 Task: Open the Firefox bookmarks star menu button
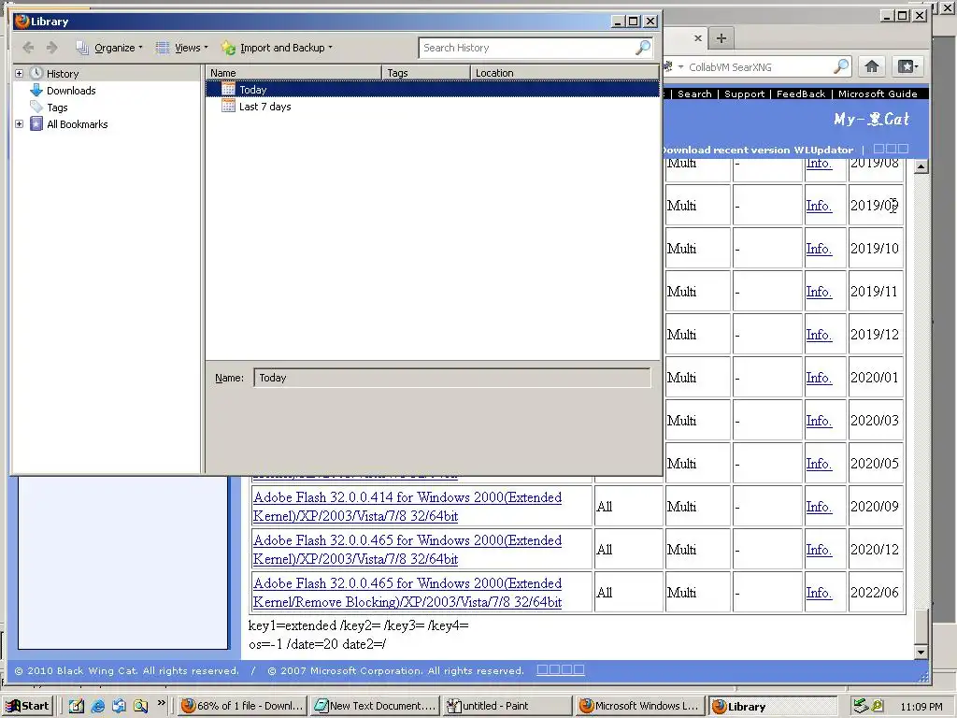click(907, 66)
